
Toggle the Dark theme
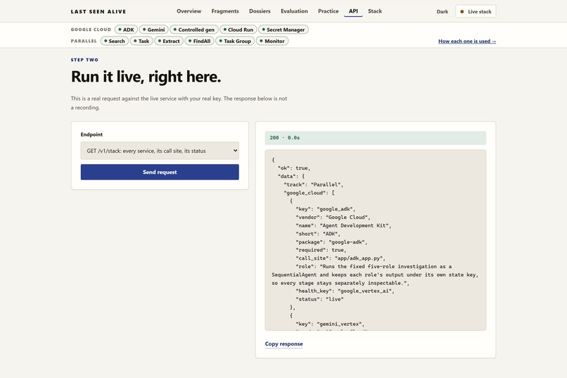442,11
